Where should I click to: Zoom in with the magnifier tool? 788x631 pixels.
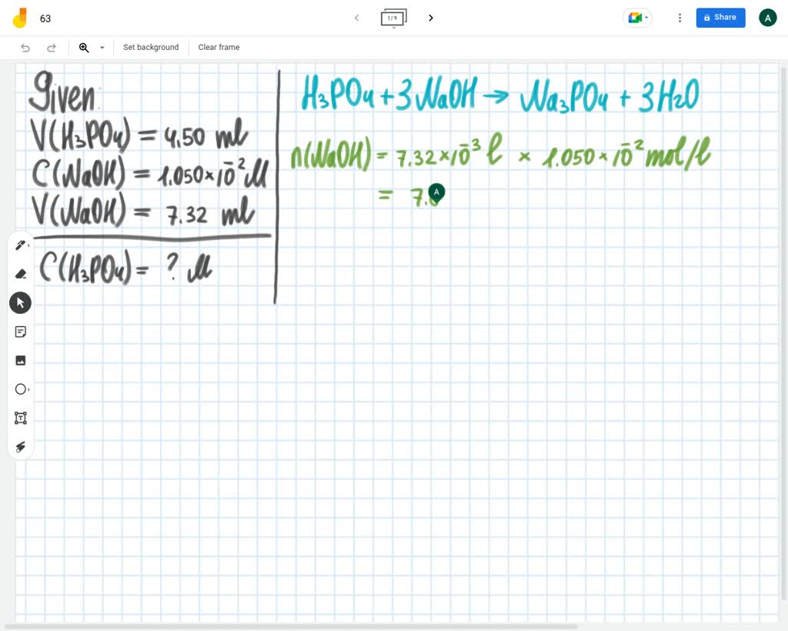pos(84,47)
